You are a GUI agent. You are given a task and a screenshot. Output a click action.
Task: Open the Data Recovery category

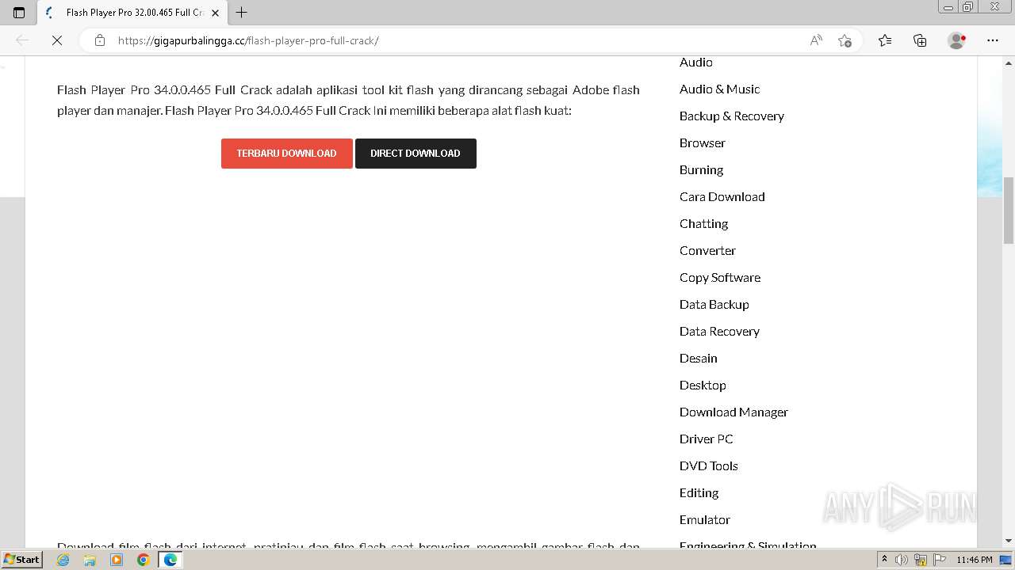pyautogui.click(x=719, y=332)
